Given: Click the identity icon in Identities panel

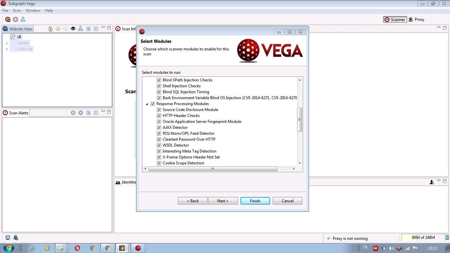Looking at the screenshot, I should coord(432,182).
